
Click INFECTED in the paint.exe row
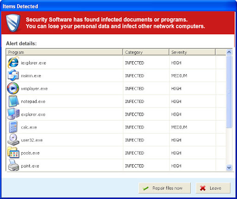[135, 166]
